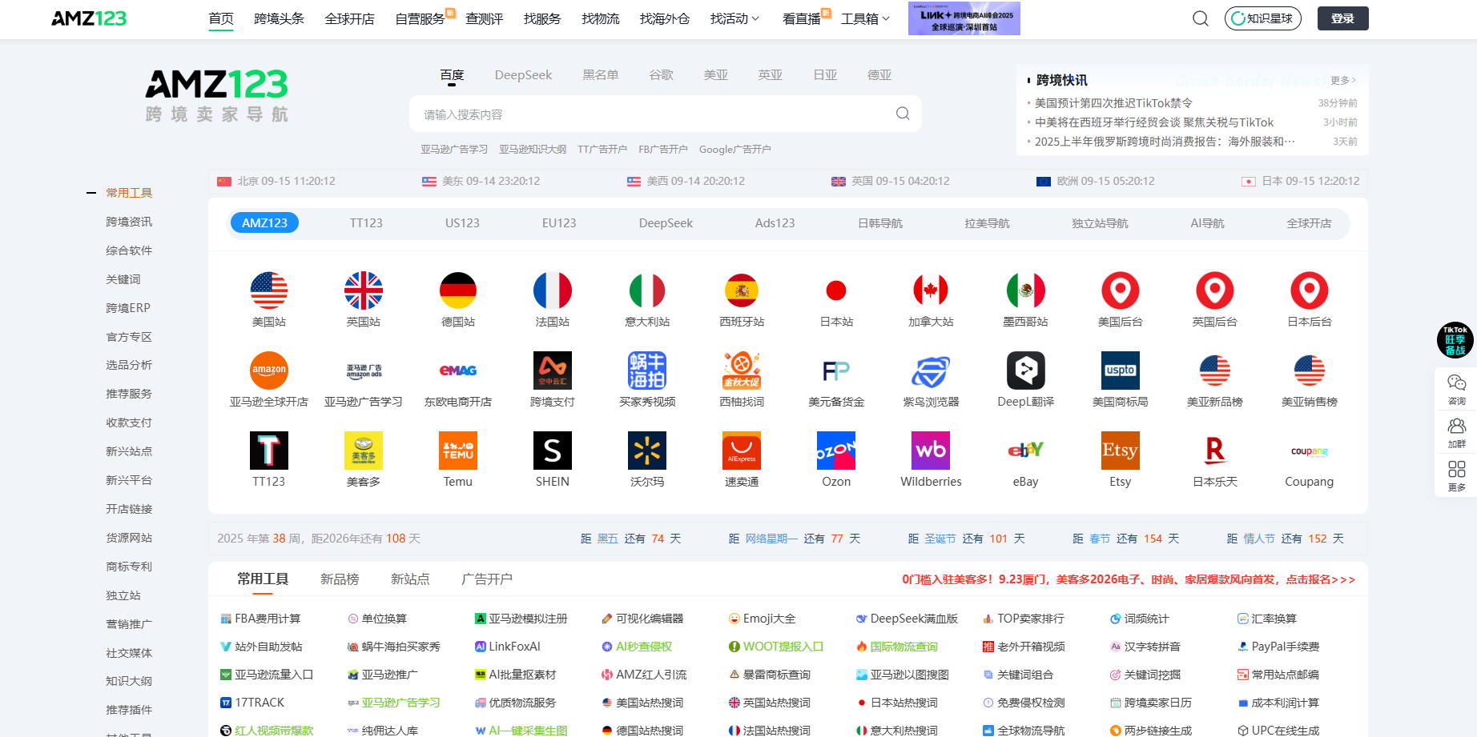Open the DeepL翻译 icon
Viewport: 1477px width, 737px height.
[x=1025, y=371]
